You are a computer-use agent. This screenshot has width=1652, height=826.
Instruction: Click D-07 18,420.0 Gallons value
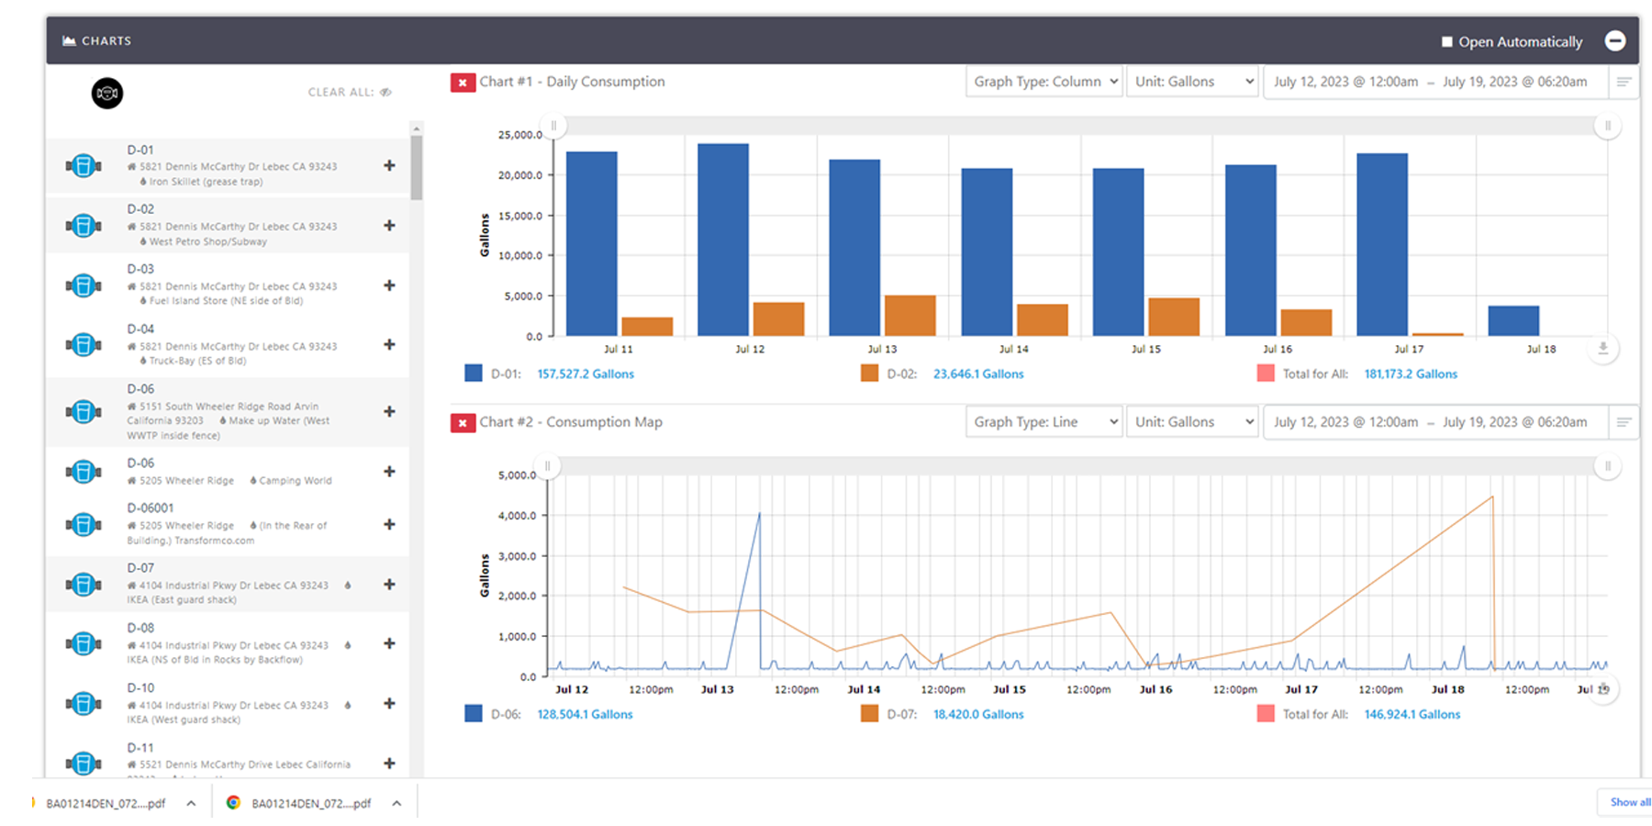[x=978, y=714]
